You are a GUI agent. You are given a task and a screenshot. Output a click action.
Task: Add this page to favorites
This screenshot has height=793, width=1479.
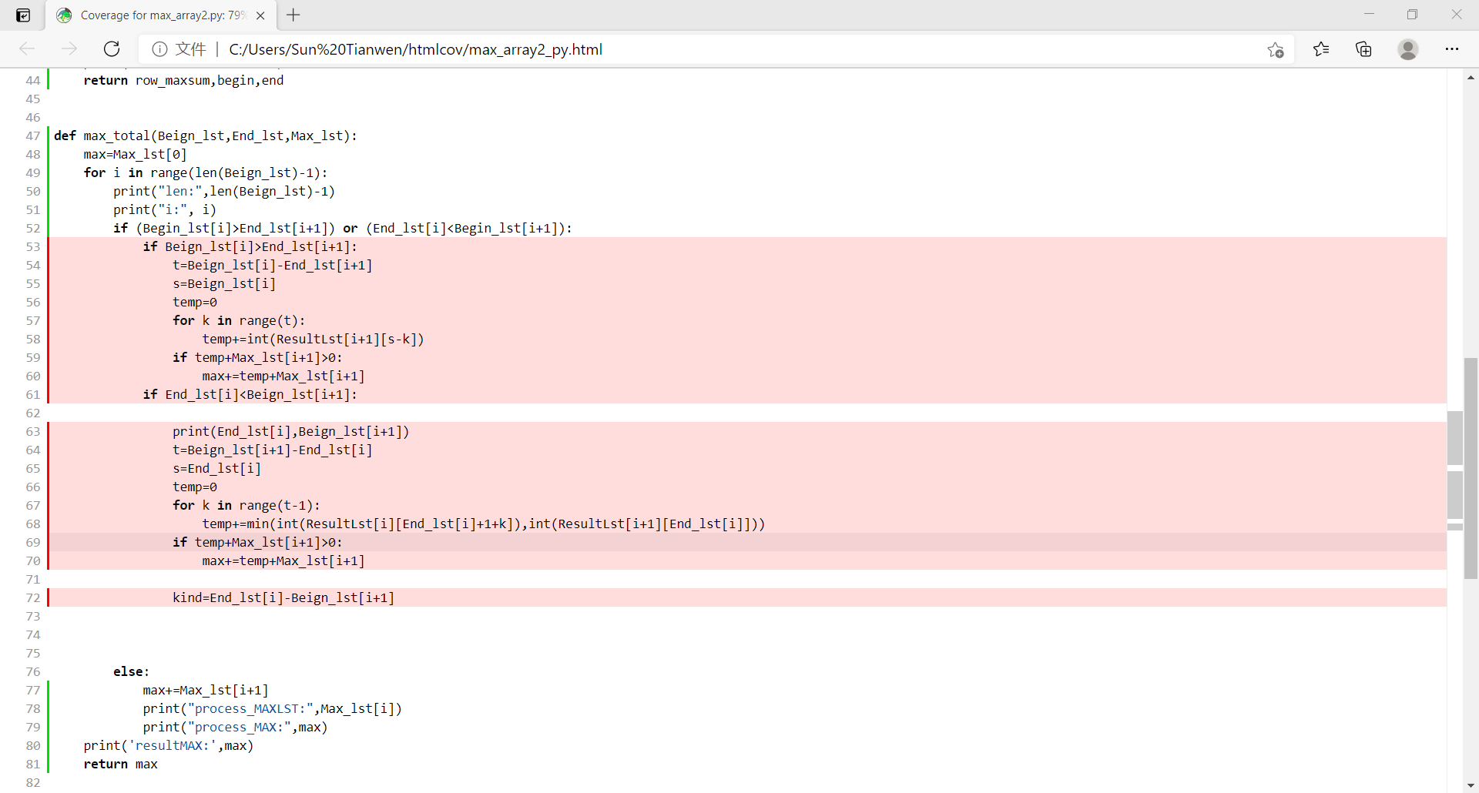(1276, 50)
